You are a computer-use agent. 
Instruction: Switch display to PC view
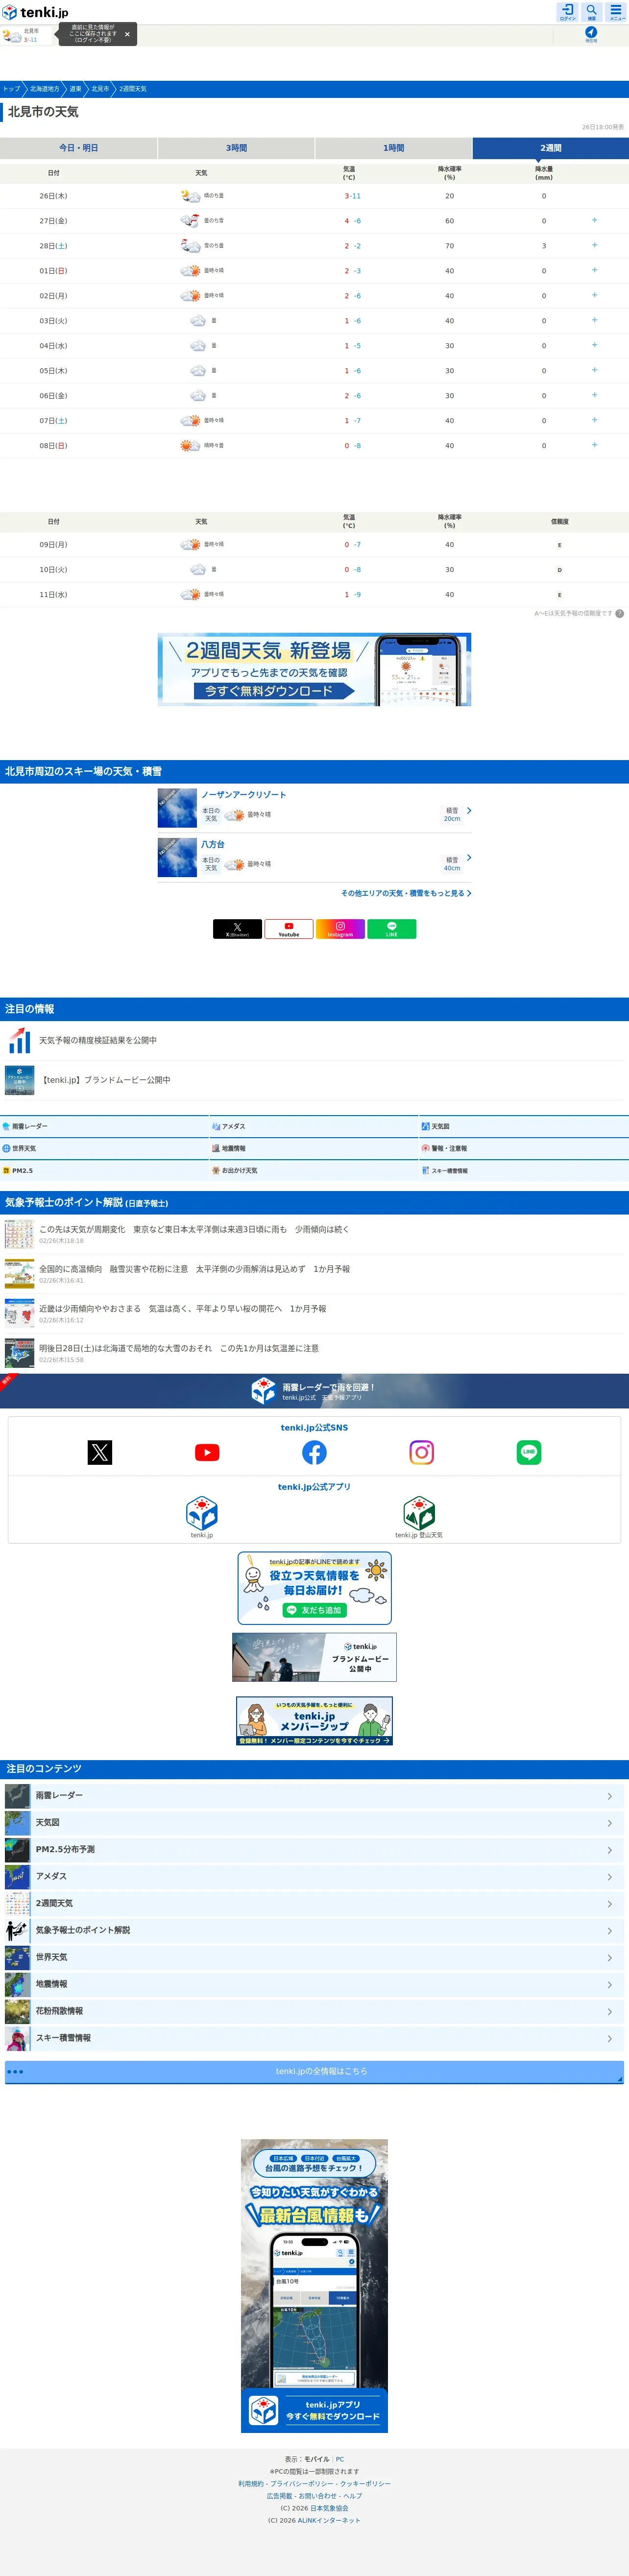point(340,2459)
